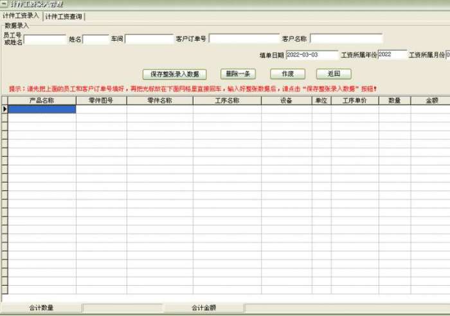Click the 数量 column header
450x316 pixels.
[x=395, y=100]
